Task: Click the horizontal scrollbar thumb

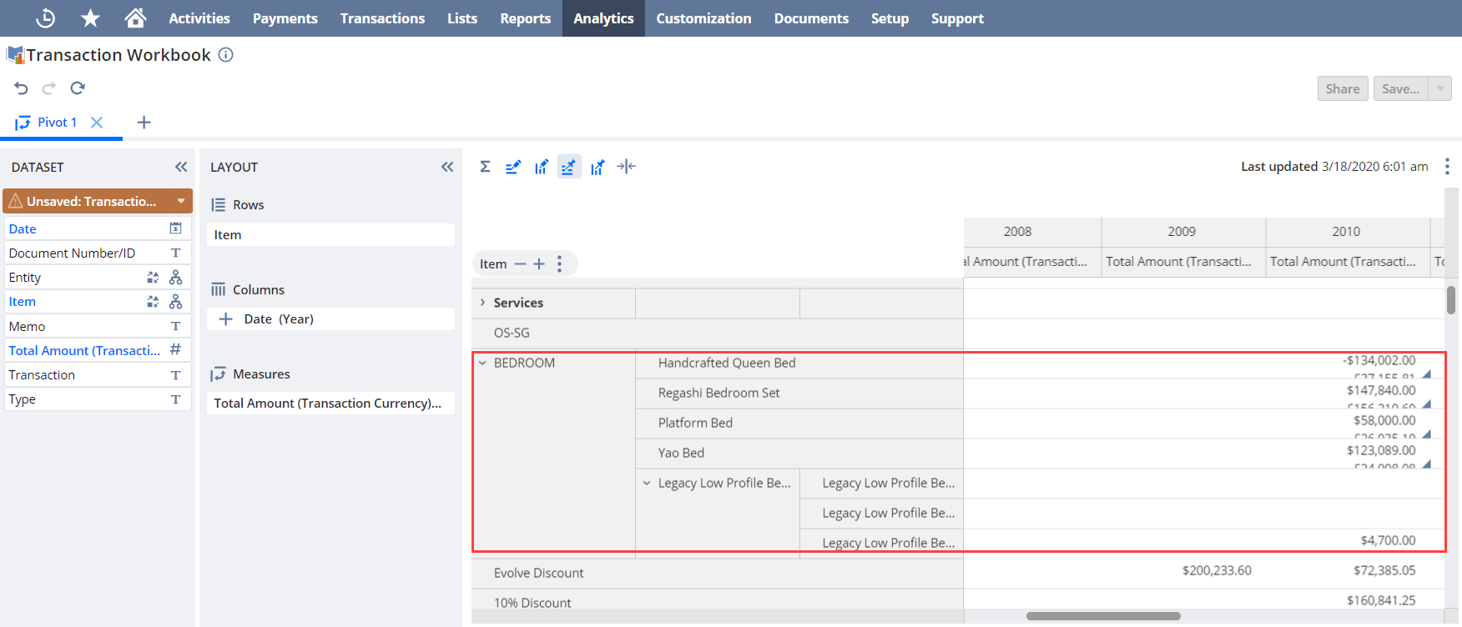Action: [x=1103, y=616]
